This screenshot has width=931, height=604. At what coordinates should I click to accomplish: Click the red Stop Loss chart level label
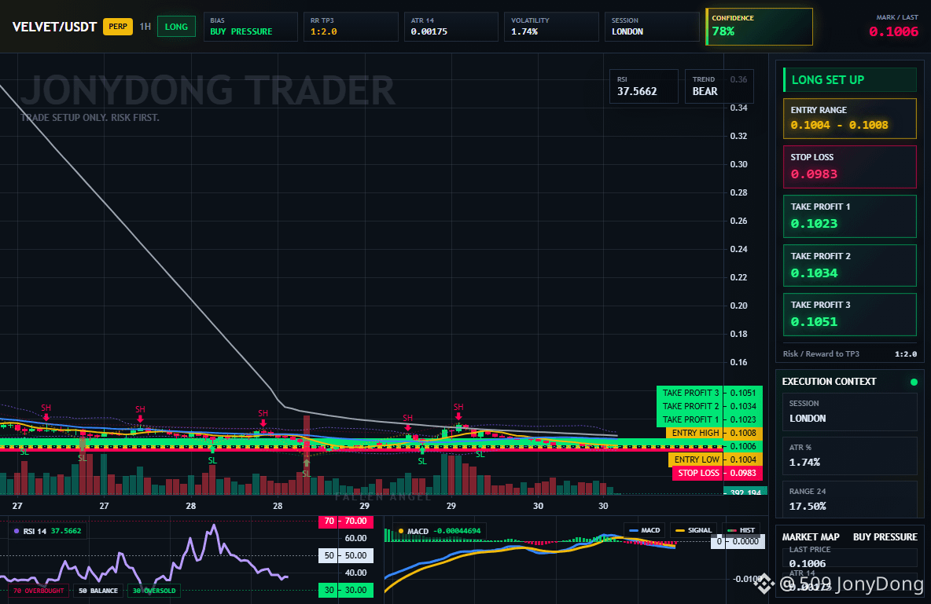pos(697,473)
